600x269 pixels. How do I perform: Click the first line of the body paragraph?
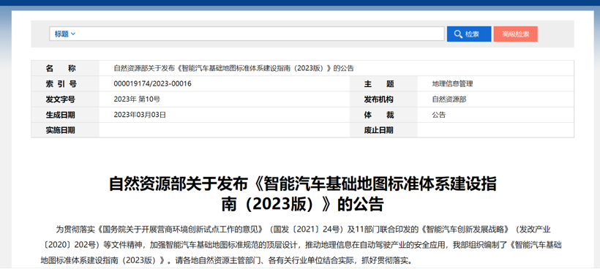(303, 230)
